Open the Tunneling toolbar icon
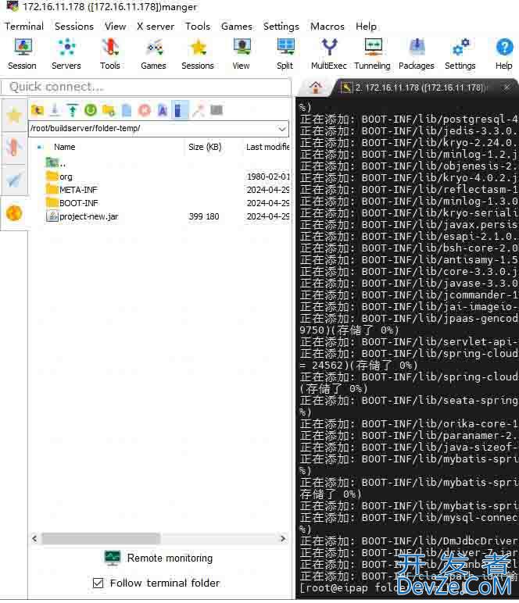The height and width of the screenshot is (603, 519). [x=372, y=54]
